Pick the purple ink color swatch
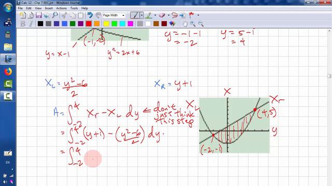332x186 pixels. tap(81, 24)
